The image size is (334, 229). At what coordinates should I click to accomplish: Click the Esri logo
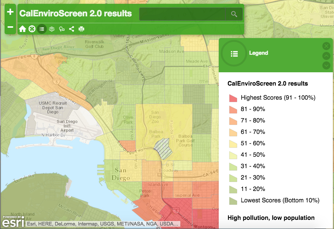coord(13,221)
